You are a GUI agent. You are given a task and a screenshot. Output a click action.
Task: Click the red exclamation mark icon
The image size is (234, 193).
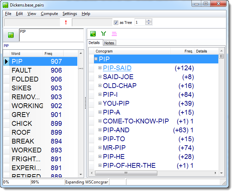(66, 23)
